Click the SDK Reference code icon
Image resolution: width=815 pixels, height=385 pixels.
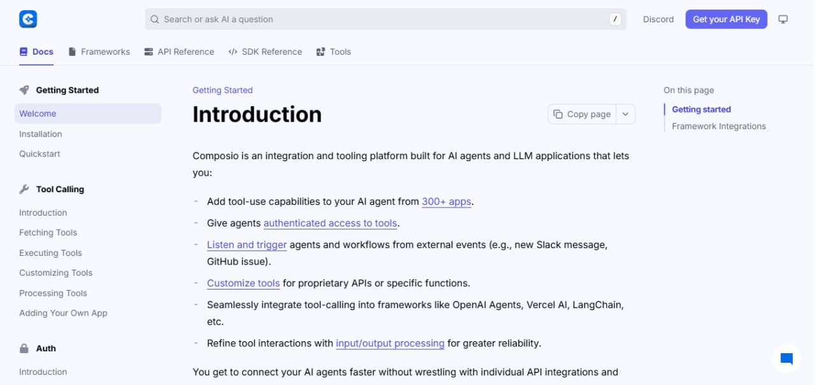click(x=233, y=52)
